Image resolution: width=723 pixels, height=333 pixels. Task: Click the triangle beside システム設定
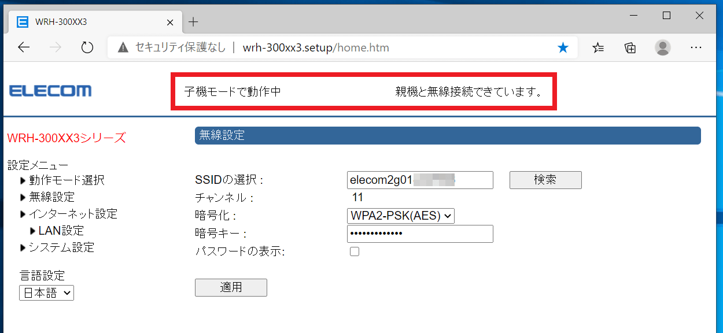click(x=23, y=248)
